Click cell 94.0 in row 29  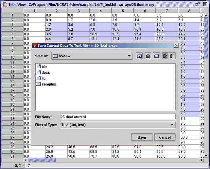pyautogui.click(x=145, y=147)
